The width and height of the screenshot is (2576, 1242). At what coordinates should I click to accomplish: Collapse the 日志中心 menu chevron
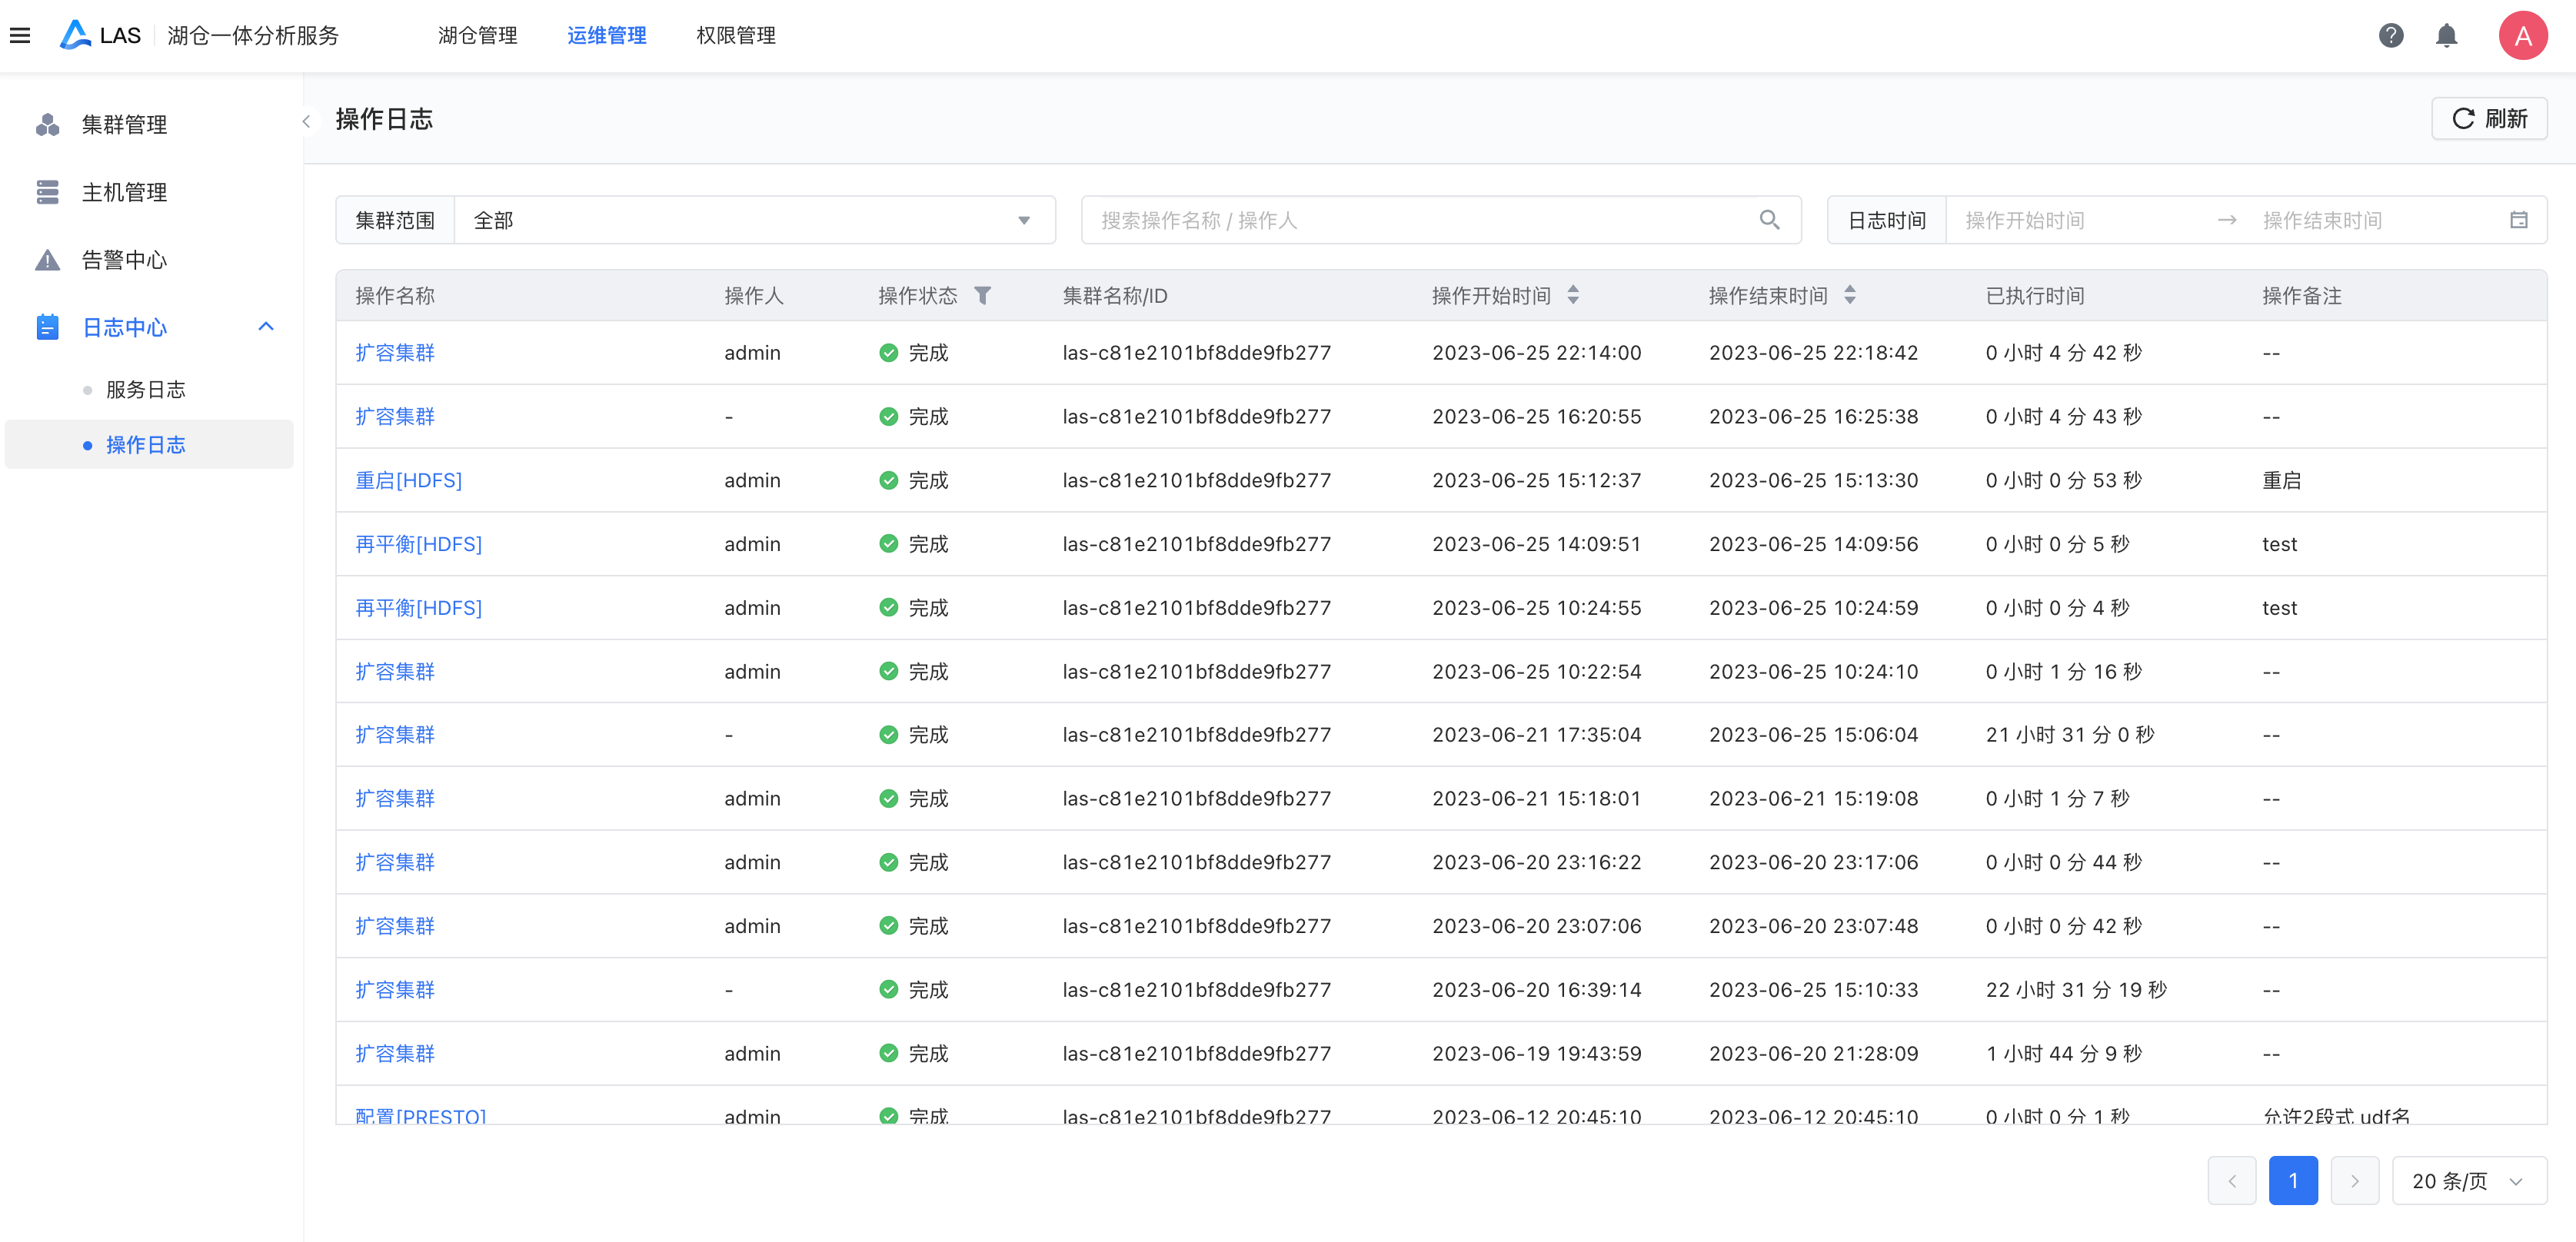265,327
